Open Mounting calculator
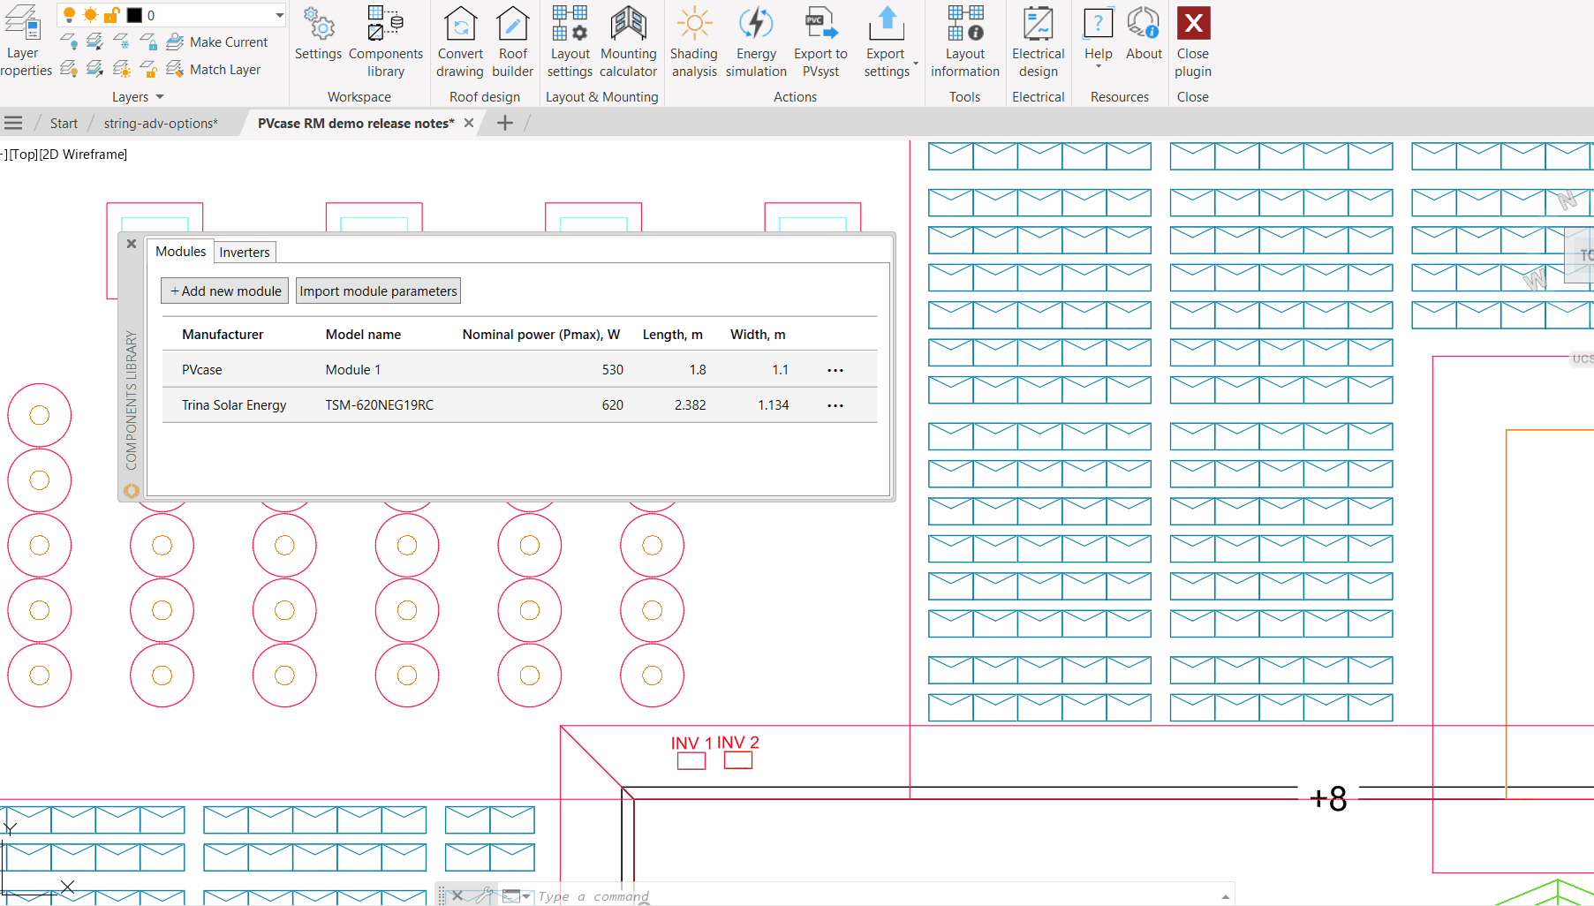 point(629,41)
